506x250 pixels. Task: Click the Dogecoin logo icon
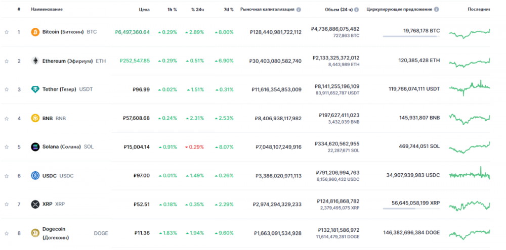pos(35,233)
